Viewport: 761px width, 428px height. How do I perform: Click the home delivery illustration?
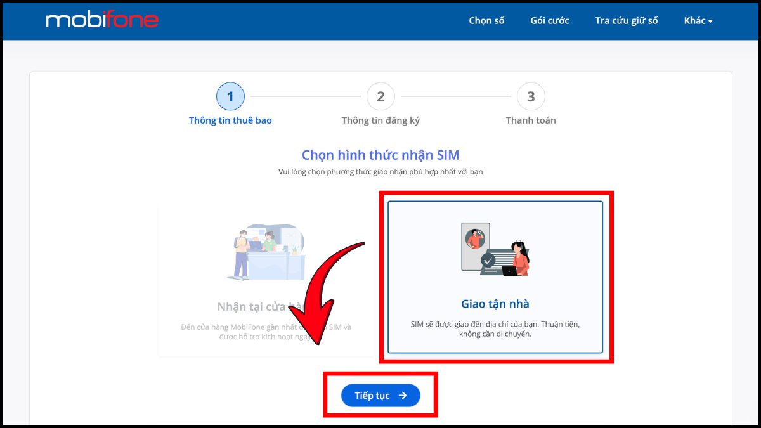[495, 249]
